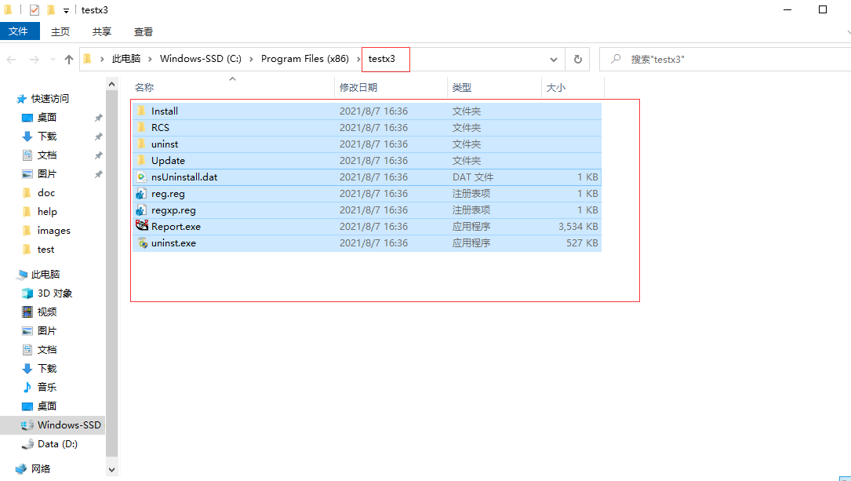Refresh the current folder view
The height and width of the screenshot is (481, 851).
(578, 60)
